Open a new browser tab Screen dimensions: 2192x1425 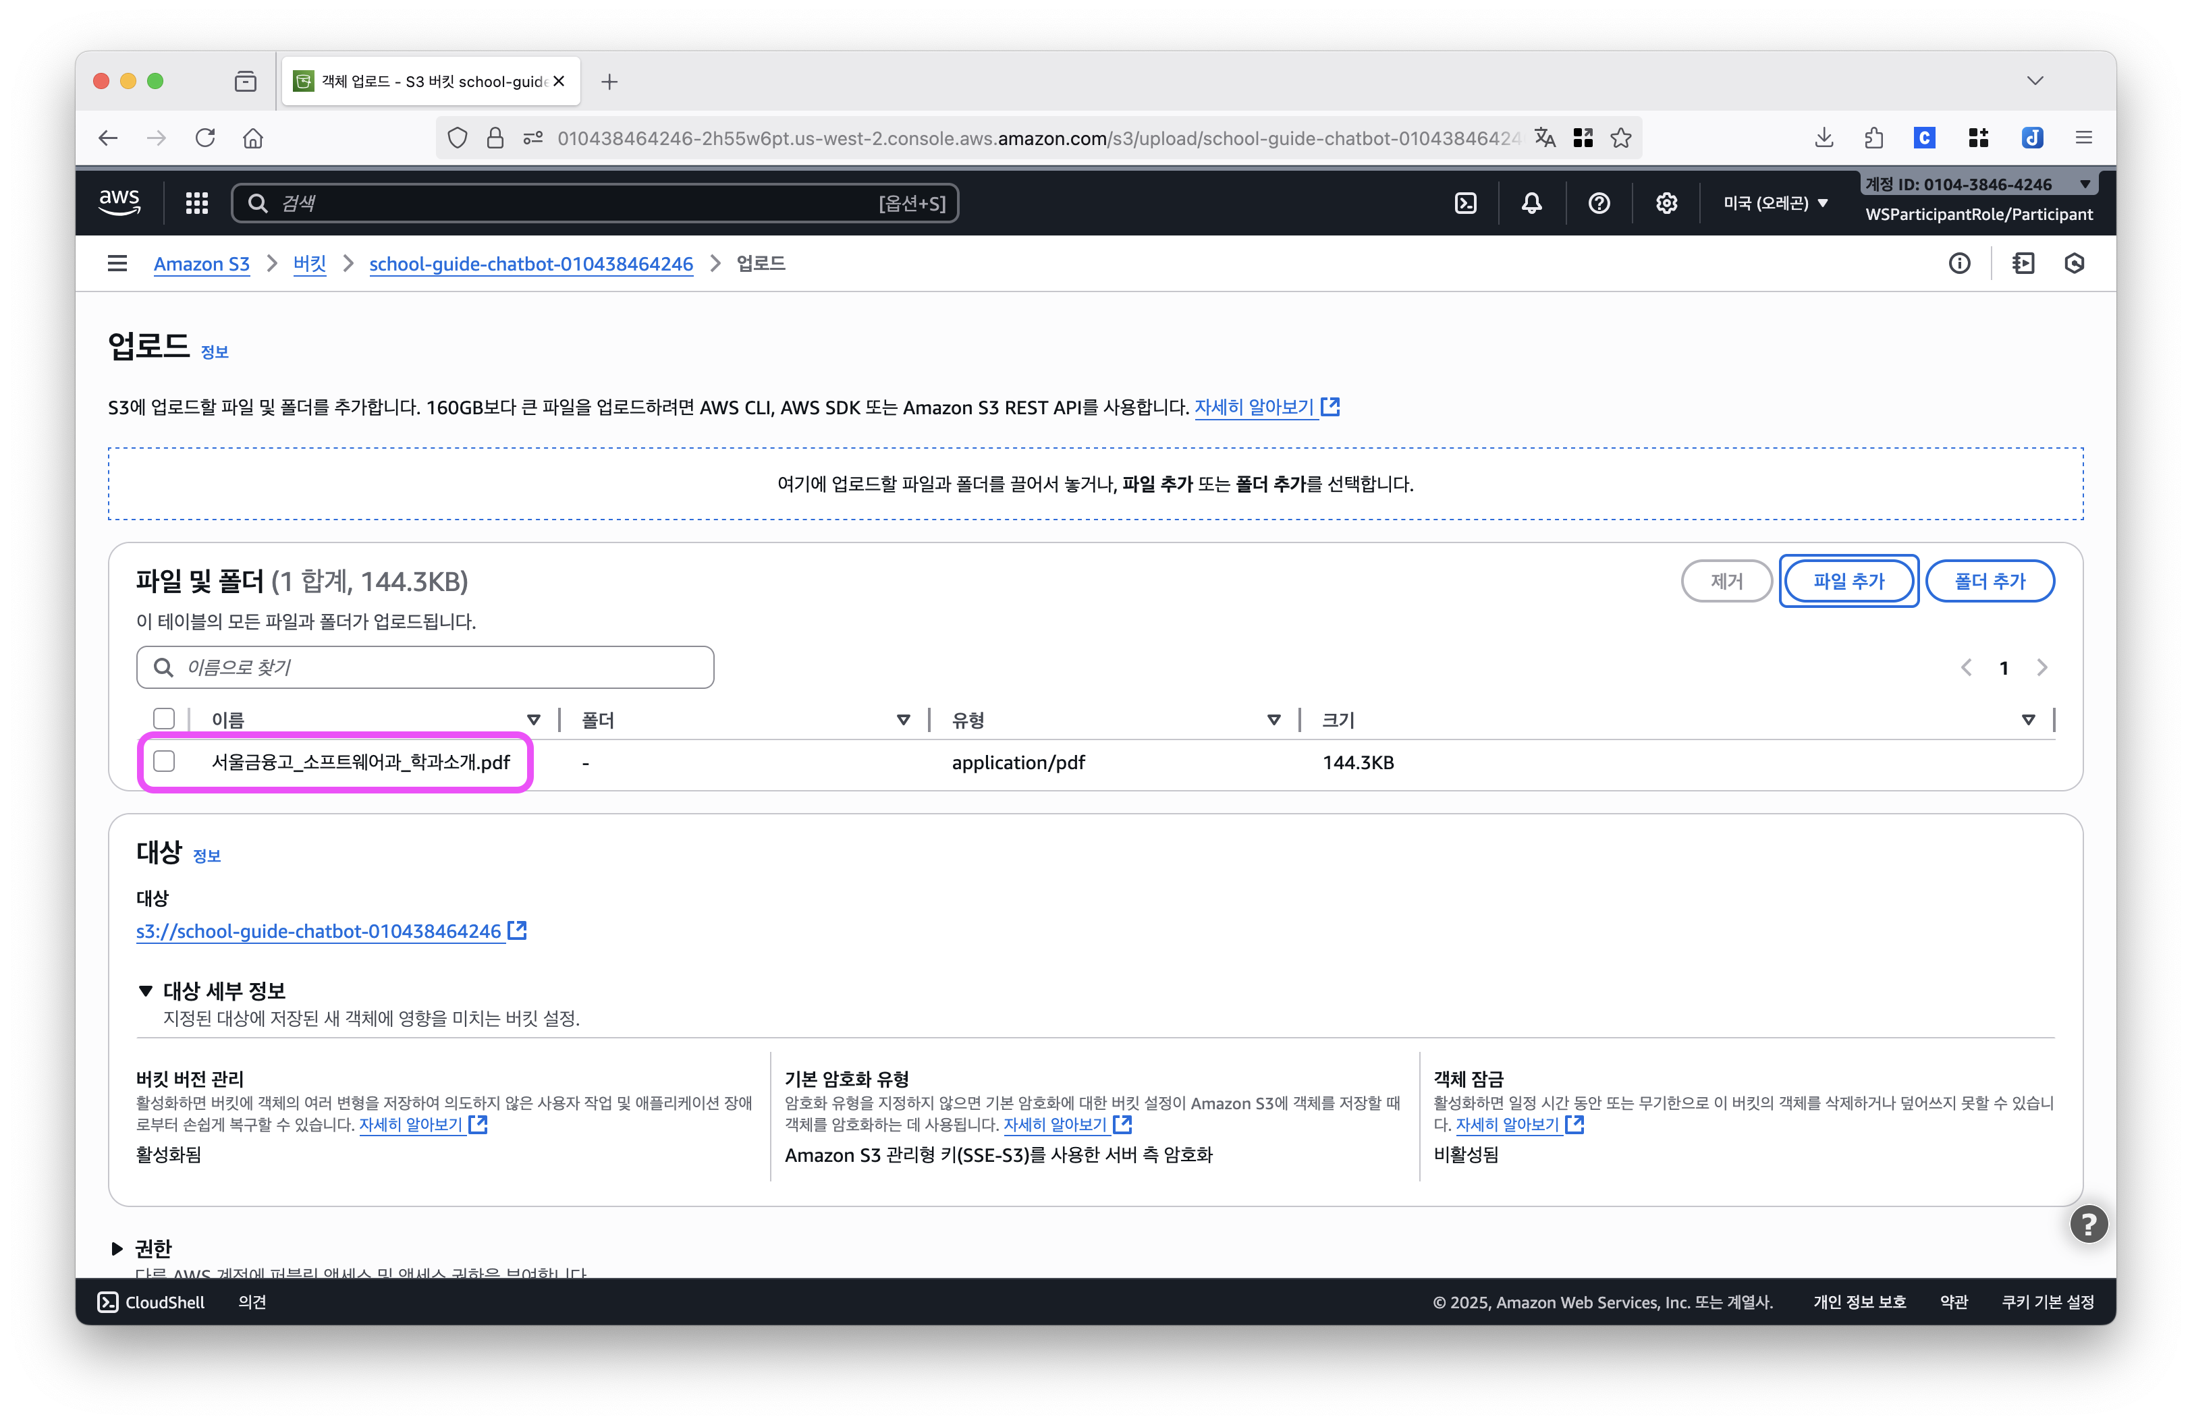pos(609,82)
